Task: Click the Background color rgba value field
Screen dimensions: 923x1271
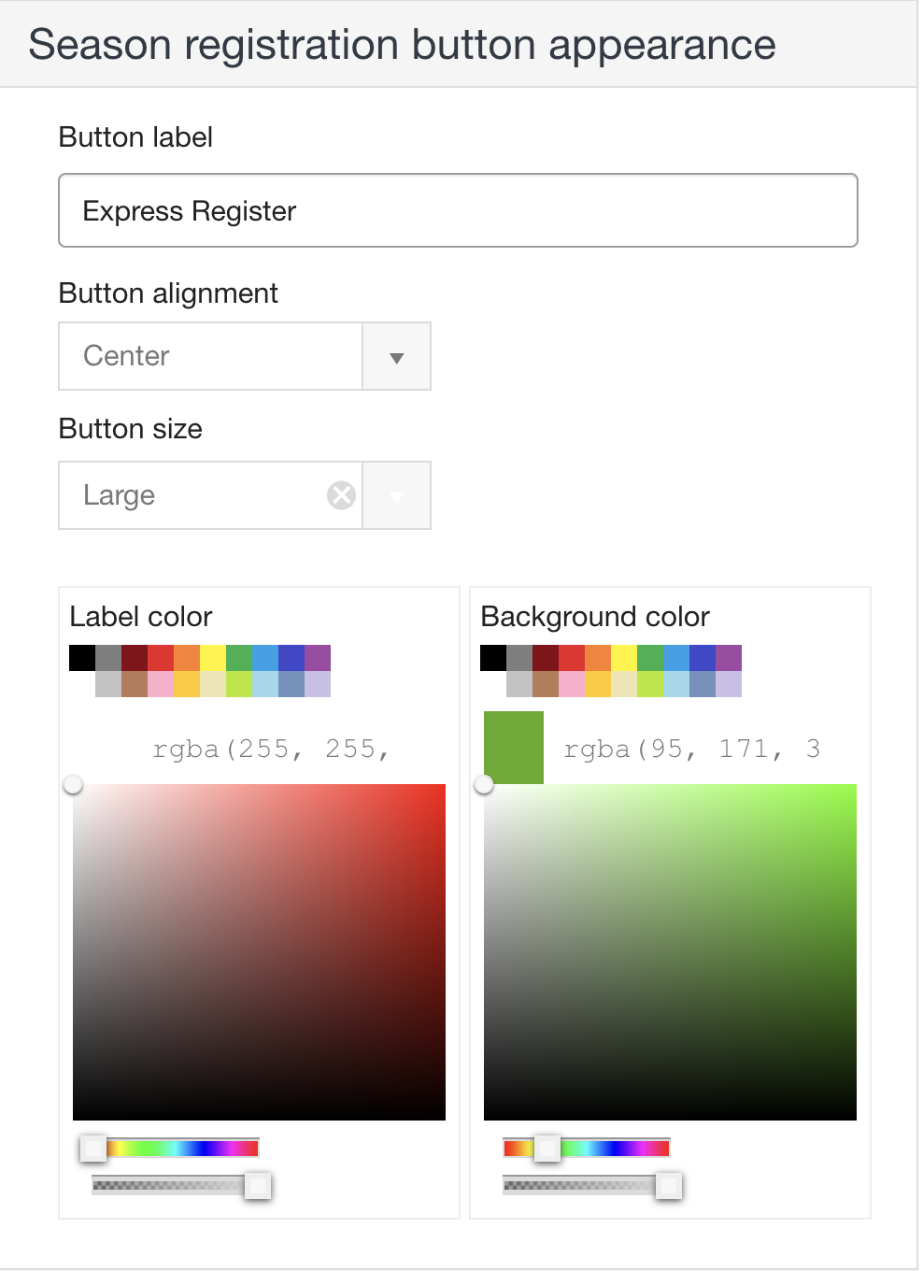Action: coord(696,750)
